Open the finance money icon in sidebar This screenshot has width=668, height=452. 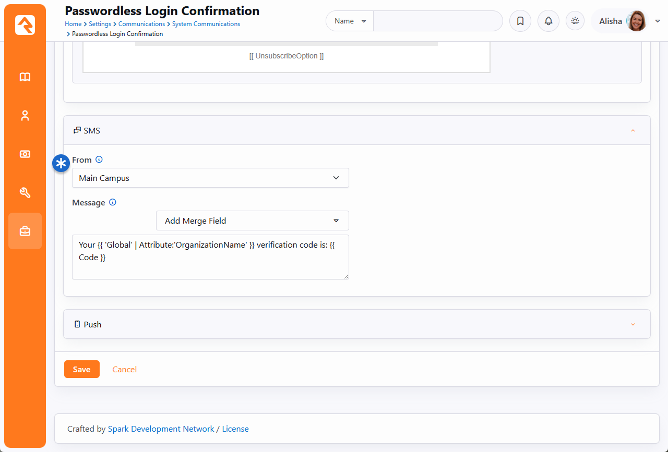(25, 154)
